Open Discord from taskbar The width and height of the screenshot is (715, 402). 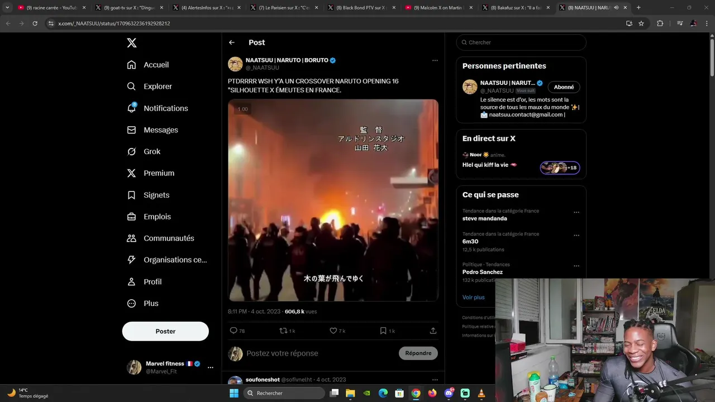[449, 393]
